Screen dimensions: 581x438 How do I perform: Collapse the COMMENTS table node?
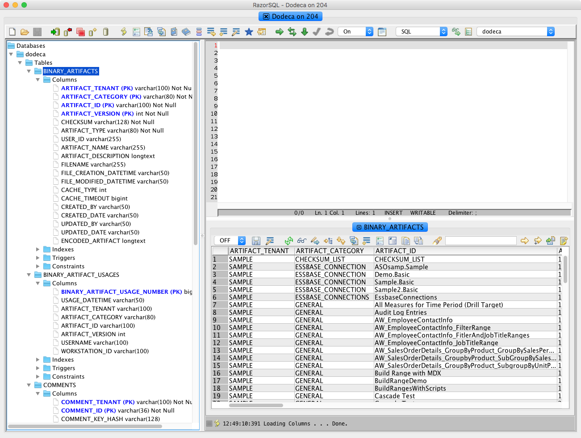pyautogui.click(x=29, y=385)
